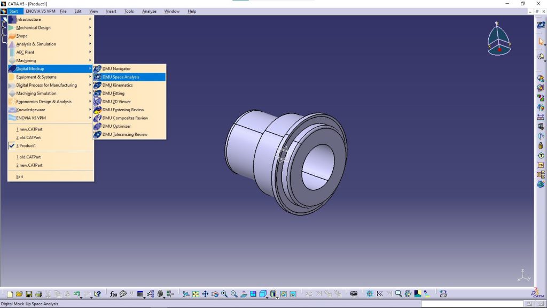Open the Design Table icon
This screenshot has height=308, width=547.
tap(140, 294)
